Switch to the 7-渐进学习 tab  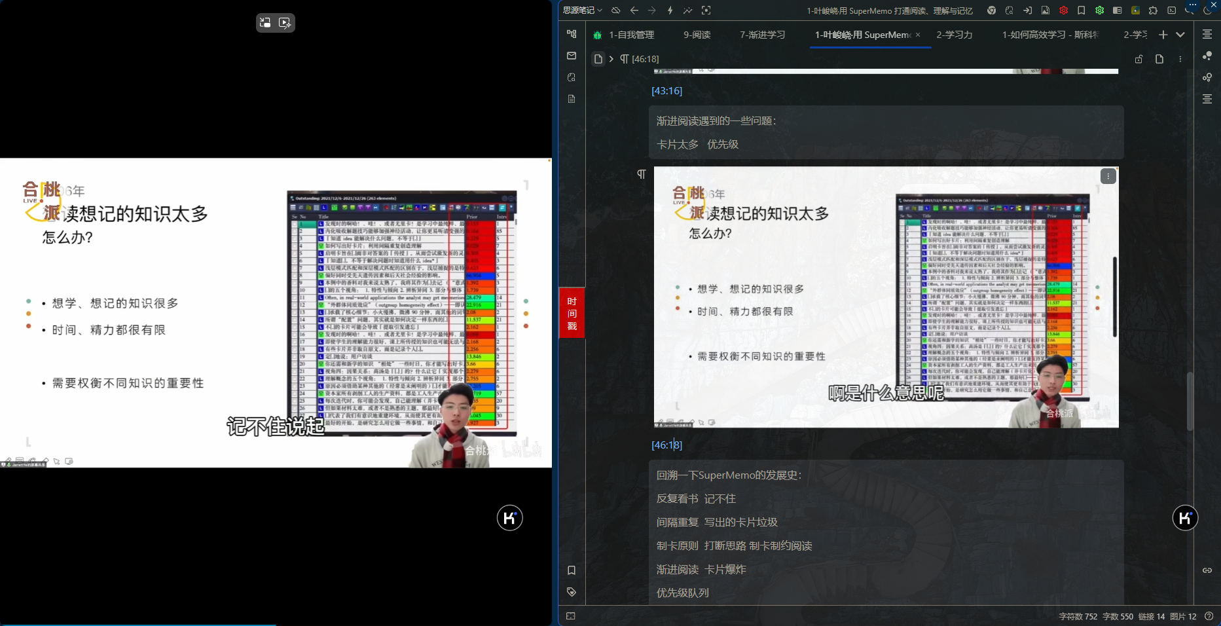[x=763, y=35]
